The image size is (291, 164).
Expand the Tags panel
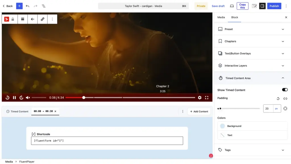point(252,150)
